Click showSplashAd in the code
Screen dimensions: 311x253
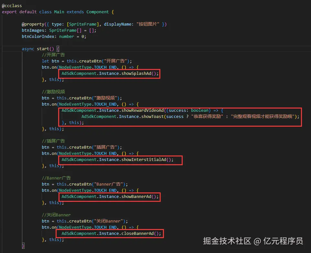136,74
